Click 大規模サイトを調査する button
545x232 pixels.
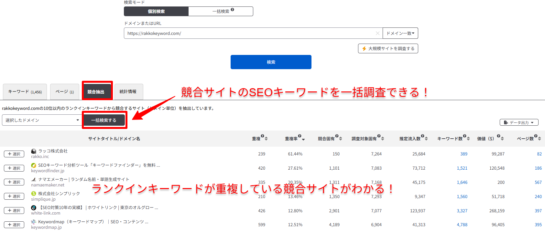388,48
